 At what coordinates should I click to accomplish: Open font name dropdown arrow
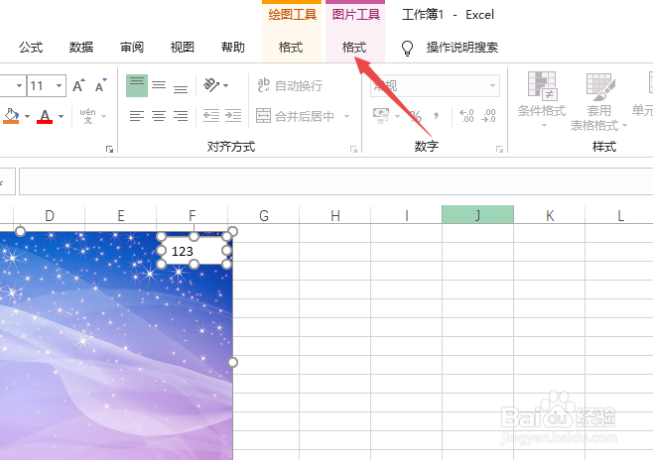point(19,85)
